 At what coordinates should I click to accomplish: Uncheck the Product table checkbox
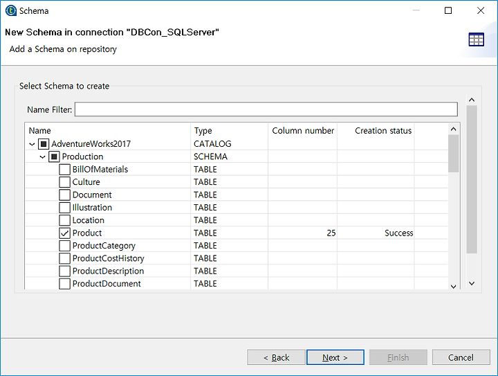click(x=64, y=233)
